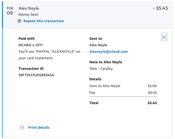Click the Note to Alex Noyle heading
175x139 pixels.
106,62
